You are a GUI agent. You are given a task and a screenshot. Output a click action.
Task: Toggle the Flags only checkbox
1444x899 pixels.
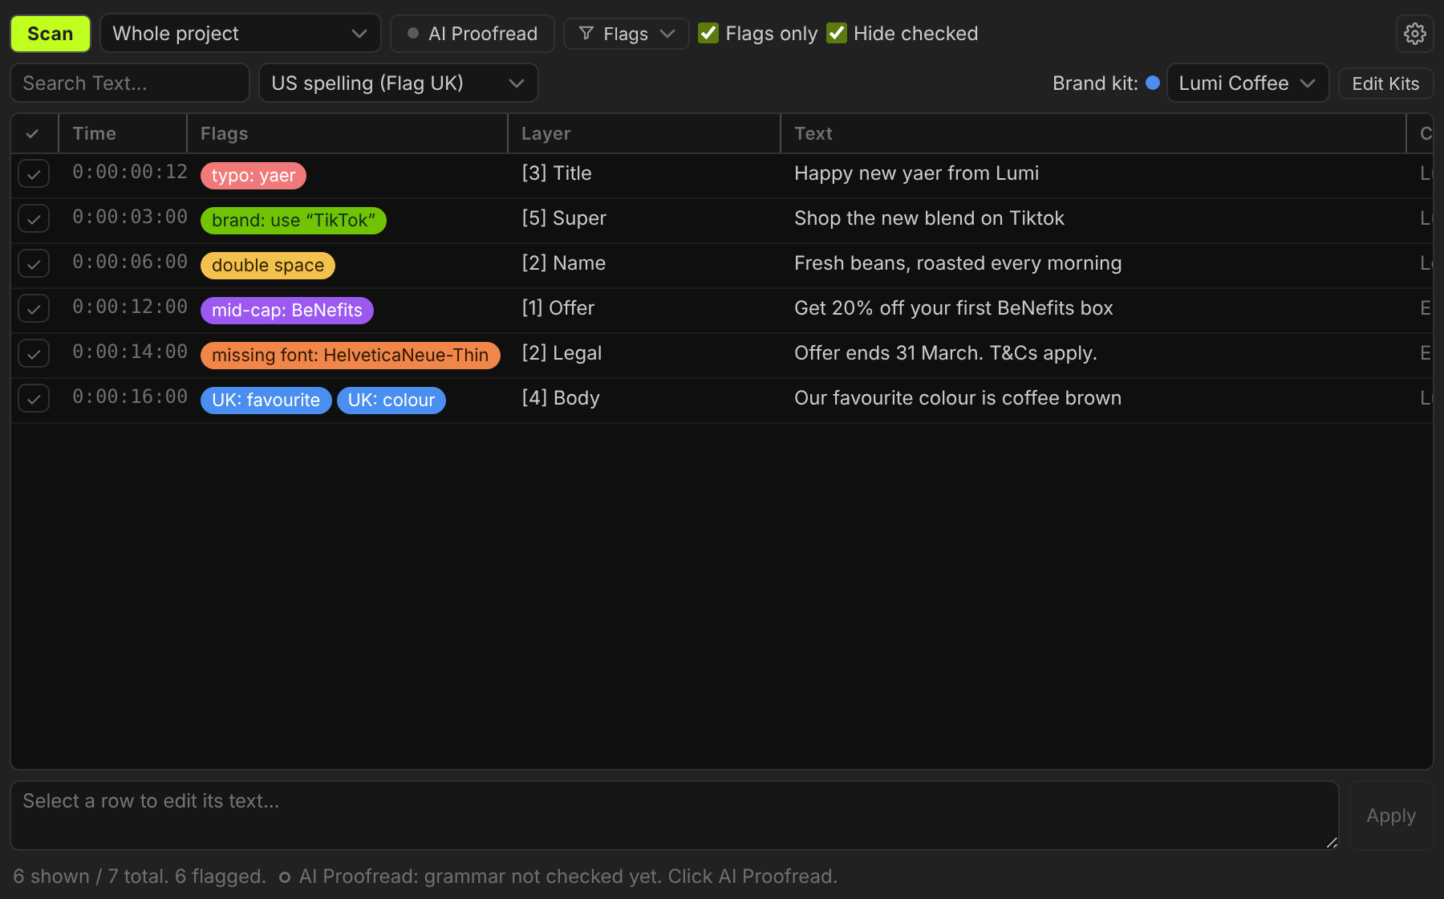tap(708, 33)
